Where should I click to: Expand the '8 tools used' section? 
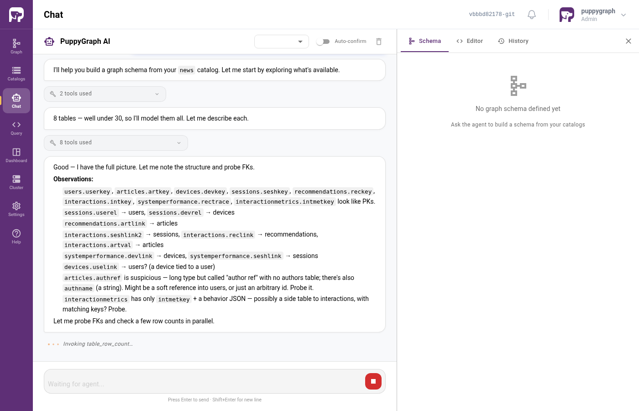tap(116, 143)
